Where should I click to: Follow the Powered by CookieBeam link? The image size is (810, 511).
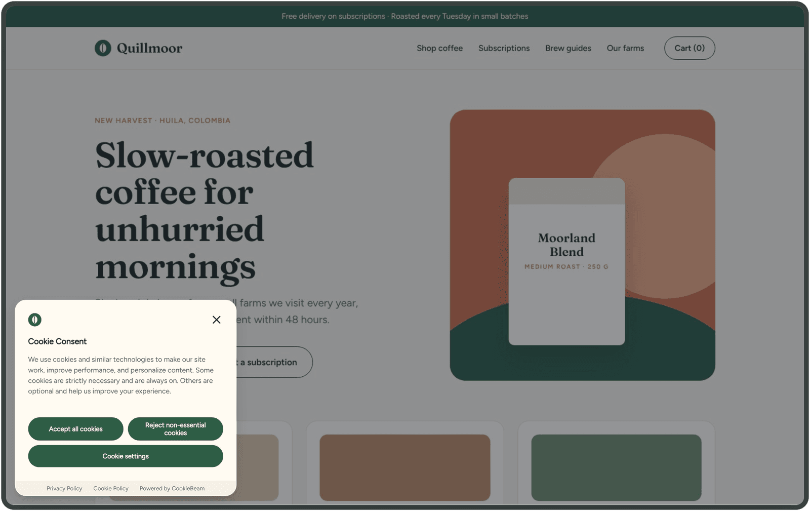pyautogui.click(x=172, y=489)
